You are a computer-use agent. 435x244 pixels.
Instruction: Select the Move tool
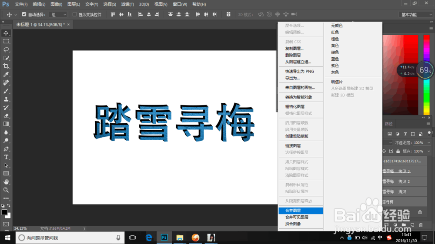coord(6,33)
